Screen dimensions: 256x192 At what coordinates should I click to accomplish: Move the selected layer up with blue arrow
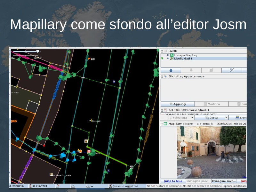pos(171,70)
